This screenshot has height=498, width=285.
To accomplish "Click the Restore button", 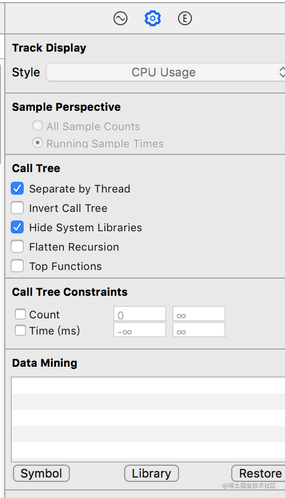I will 258,474.
